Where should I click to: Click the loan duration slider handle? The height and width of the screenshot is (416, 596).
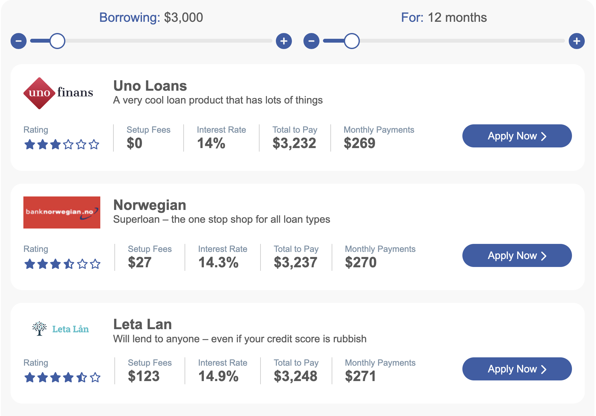[352, 41]
